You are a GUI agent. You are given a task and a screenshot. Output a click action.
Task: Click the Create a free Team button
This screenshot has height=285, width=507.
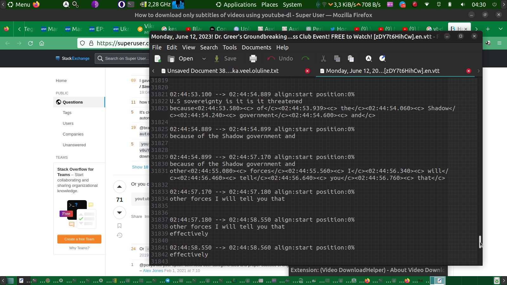79,239
